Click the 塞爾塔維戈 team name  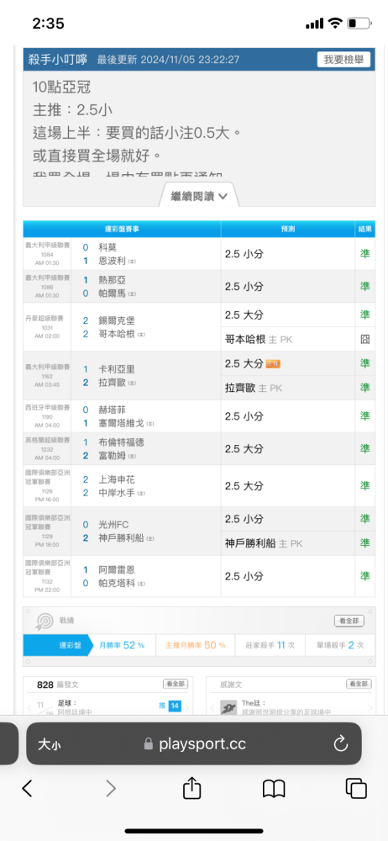[x=121, y=424]
